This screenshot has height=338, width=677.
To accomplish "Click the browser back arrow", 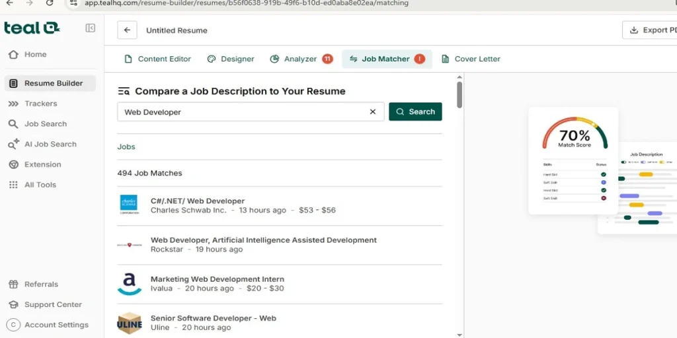I will coord(9,3).
